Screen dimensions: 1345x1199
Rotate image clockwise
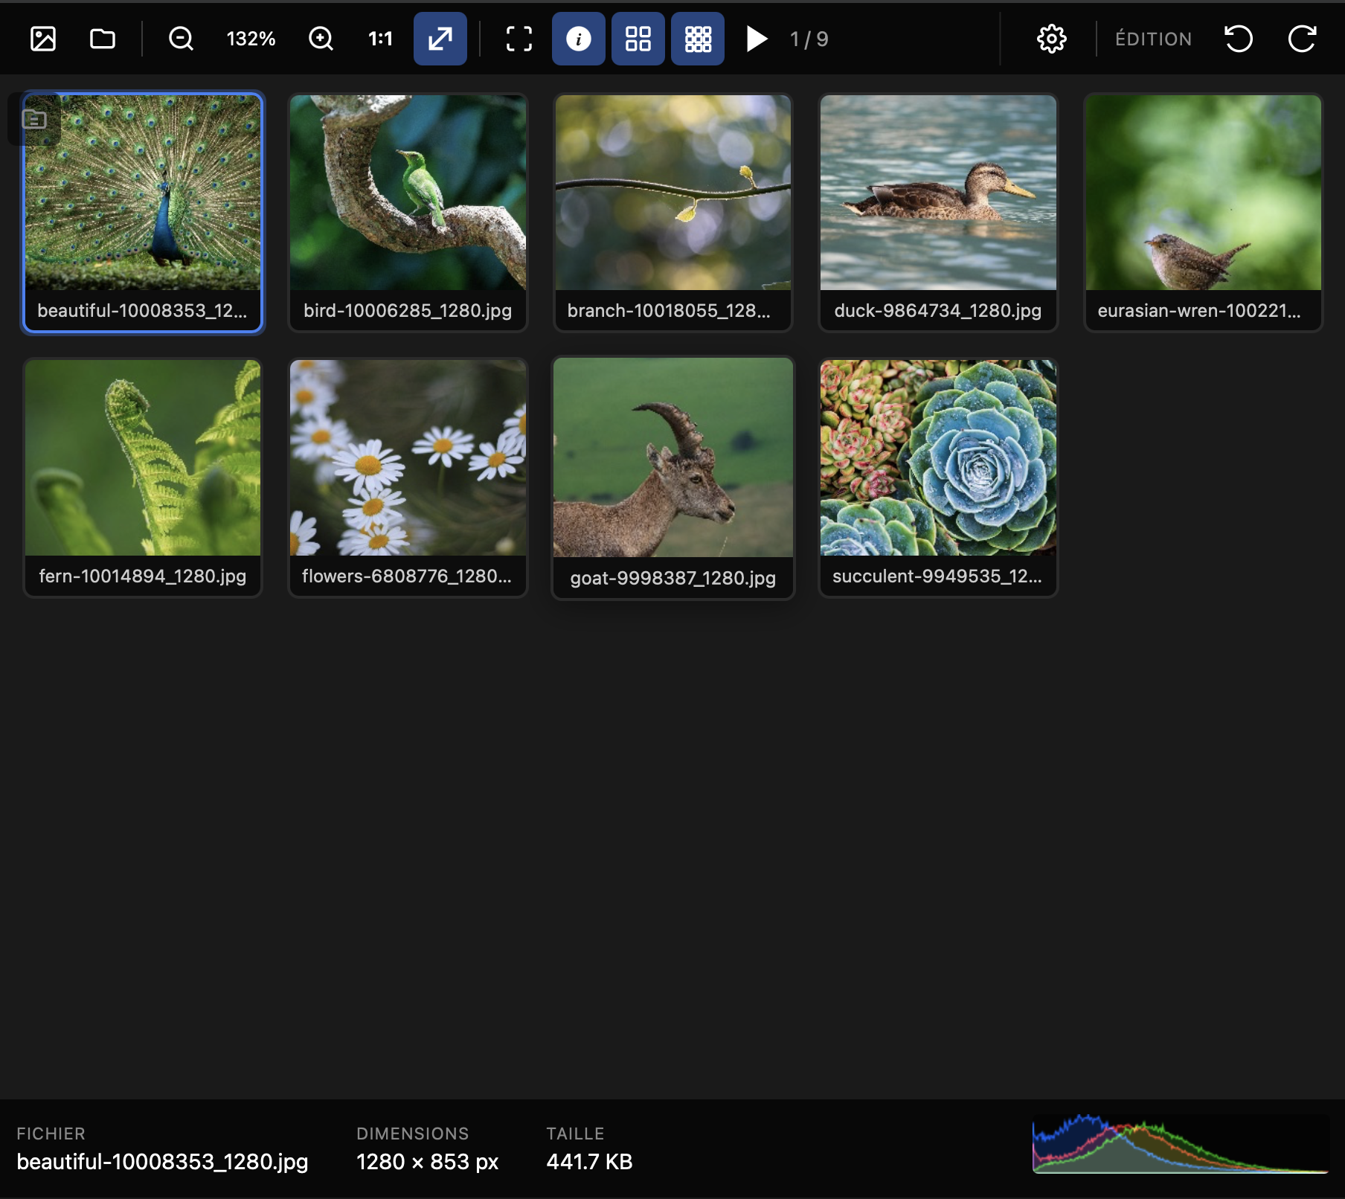pyautogui.click(x=1302, y=39)
